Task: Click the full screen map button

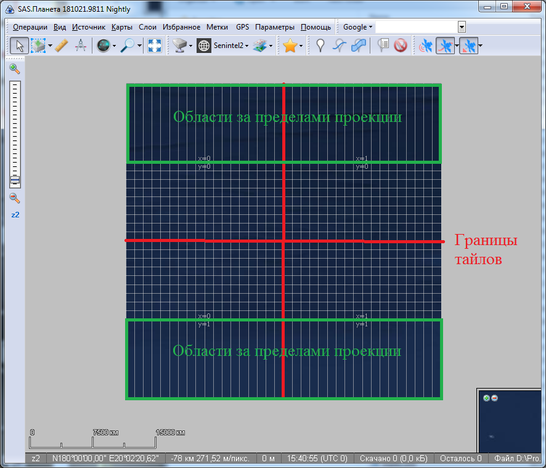Action: click(x=155, y=46)
